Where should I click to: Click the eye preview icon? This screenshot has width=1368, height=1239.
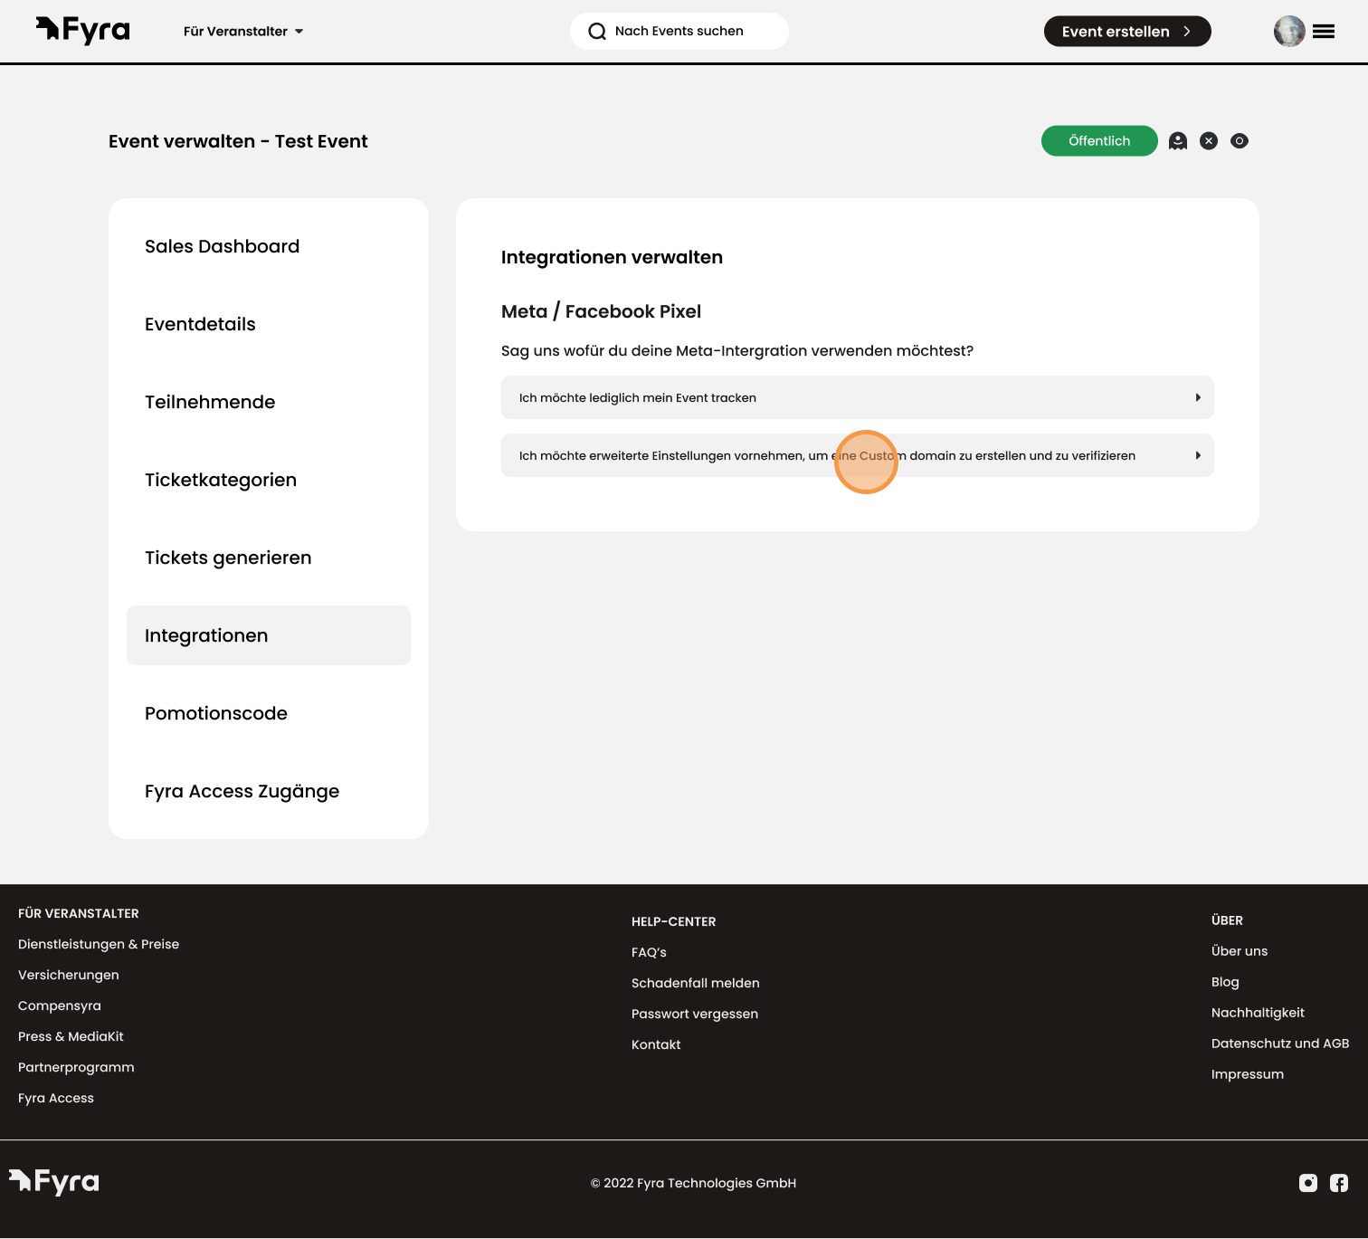pos(1240,140)
